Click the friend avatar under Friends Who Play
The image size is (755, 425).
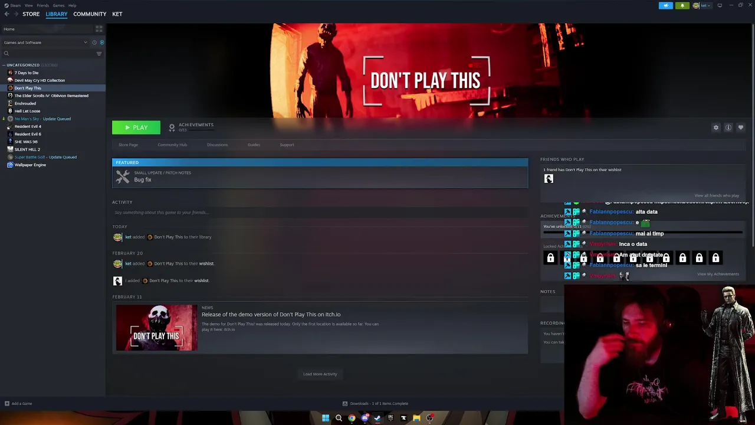click(x=549, y=179)
